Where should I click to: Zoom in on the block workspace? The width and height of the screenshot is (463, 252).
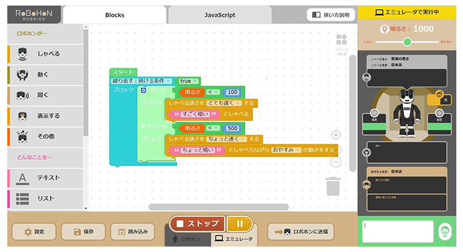[x=336, y=149]
